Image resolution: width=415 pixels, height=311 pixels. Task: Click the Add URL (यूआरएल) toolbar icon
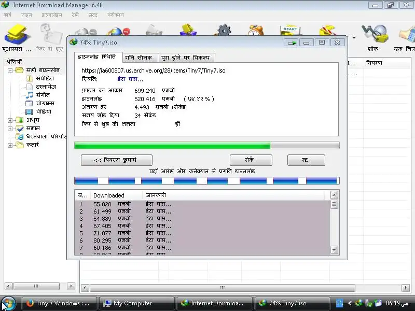click(x=17, y=34)
